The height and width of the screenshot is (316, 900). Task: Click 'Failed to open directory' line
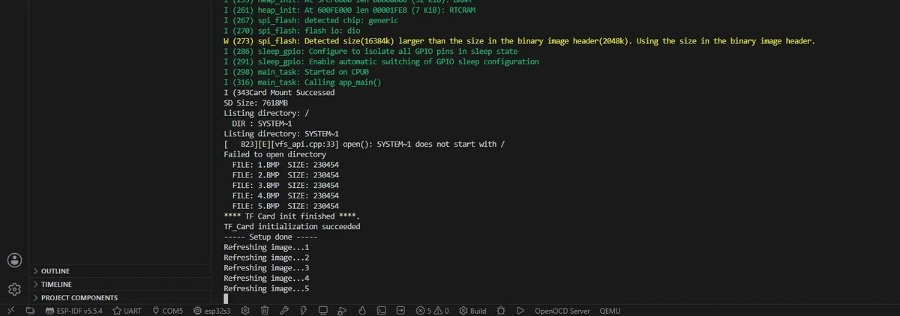tap(274, 154)
